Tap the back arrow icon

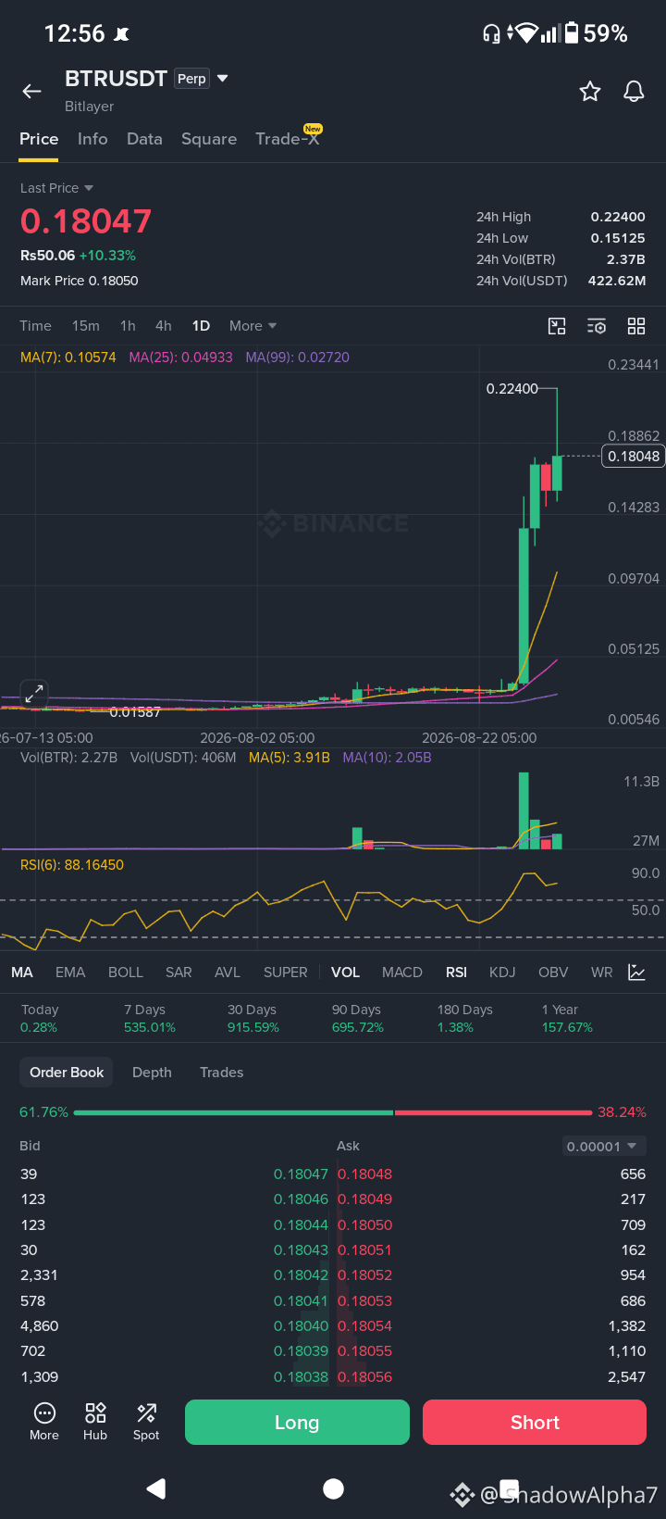point(32,91)
